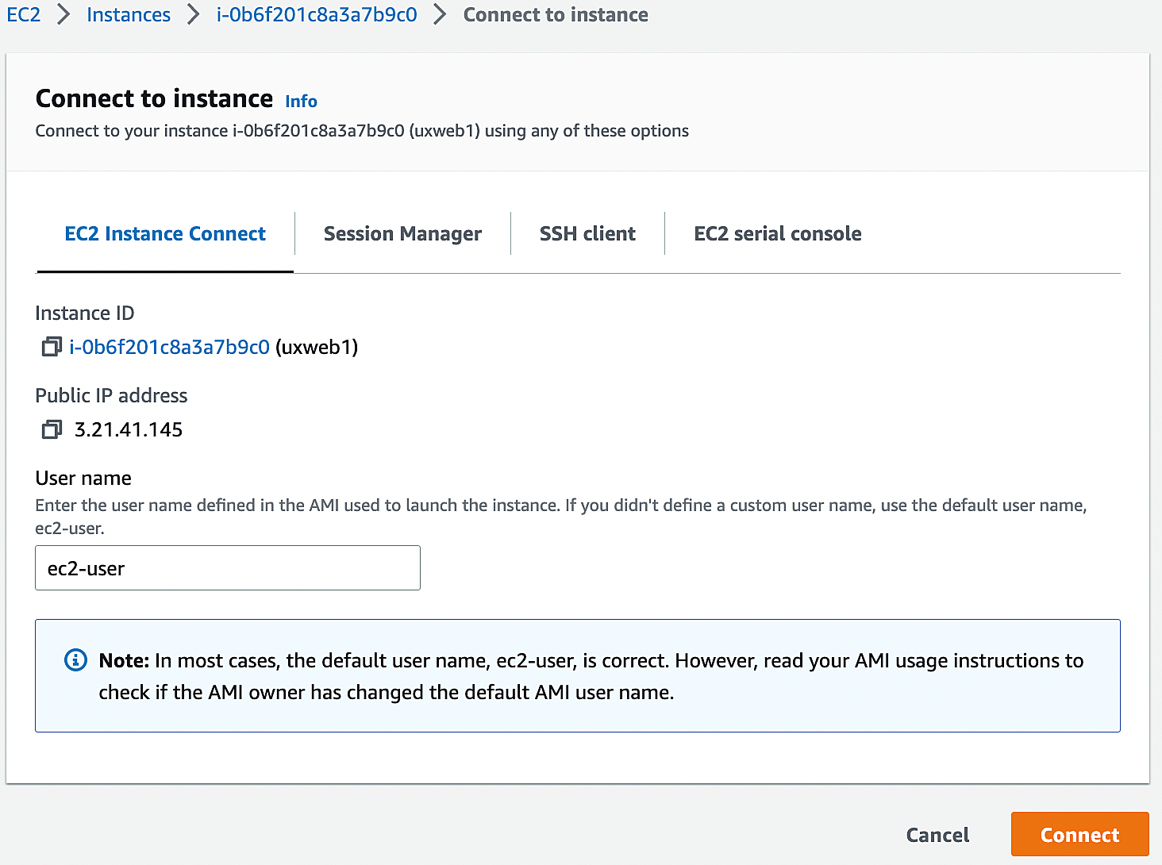Click the User name input field
Image resolution: width=1162 pixels, height=865 pixels.
coord(228,568)
